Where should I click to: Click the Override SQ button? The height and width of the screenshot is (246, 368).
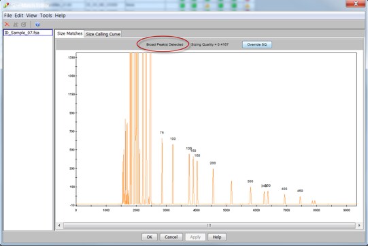click(x=257, y=44)
